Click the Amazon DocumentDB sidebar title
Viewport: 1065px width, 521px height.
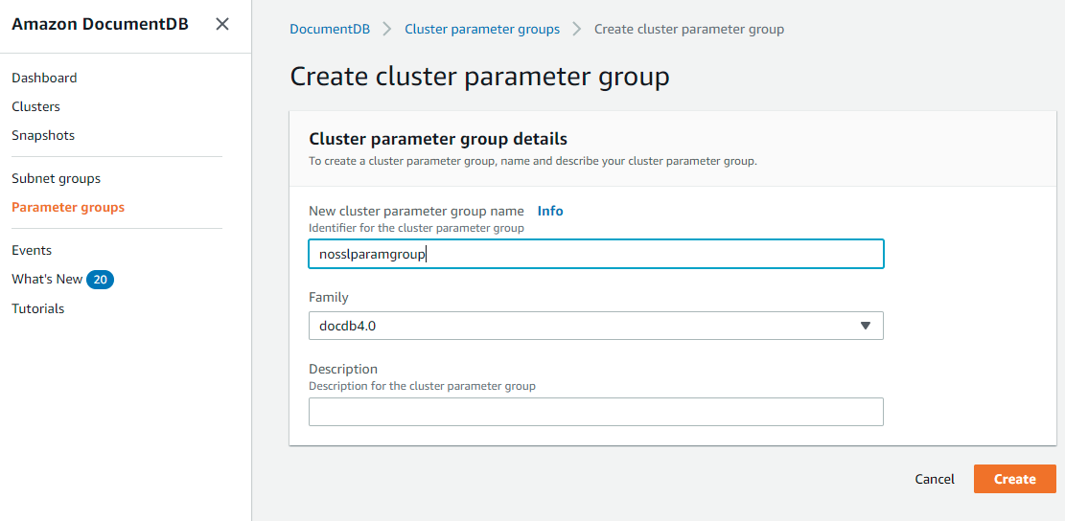(x=101, y=25)
